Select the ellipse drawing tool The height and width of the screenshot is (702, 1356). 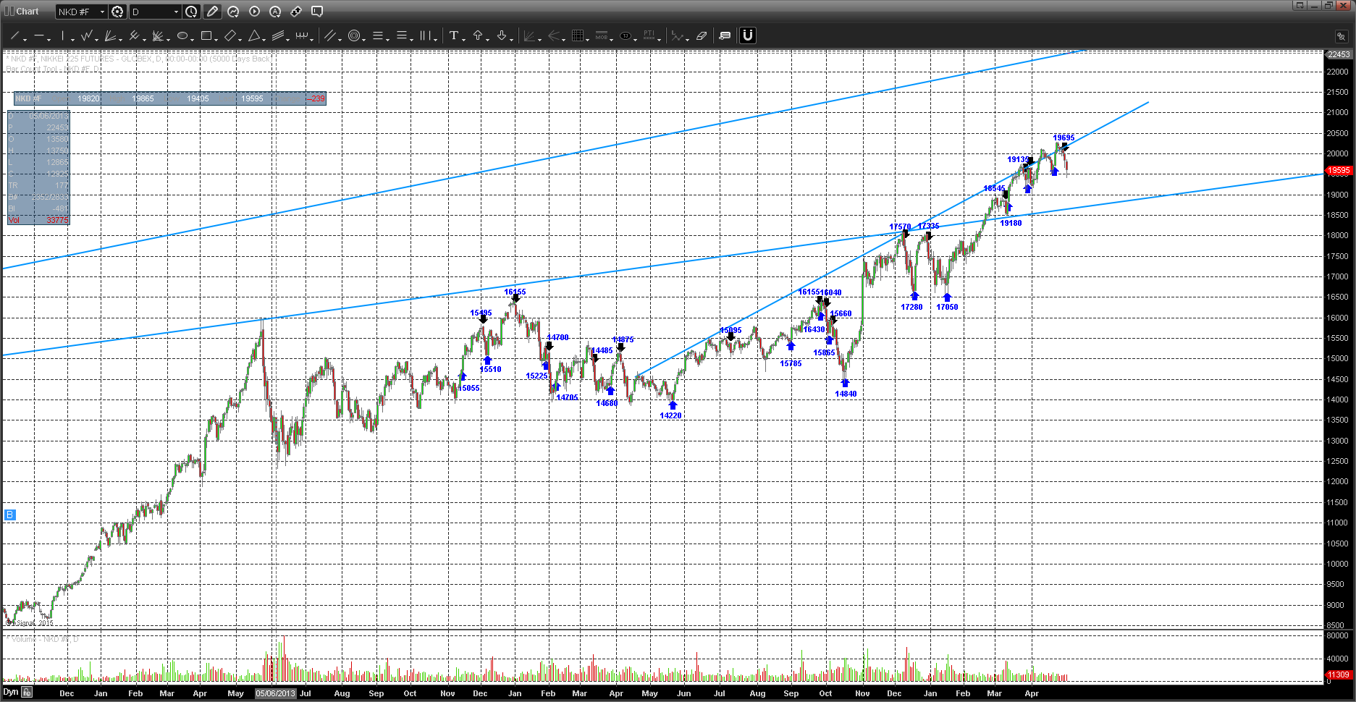coord(182,35)
